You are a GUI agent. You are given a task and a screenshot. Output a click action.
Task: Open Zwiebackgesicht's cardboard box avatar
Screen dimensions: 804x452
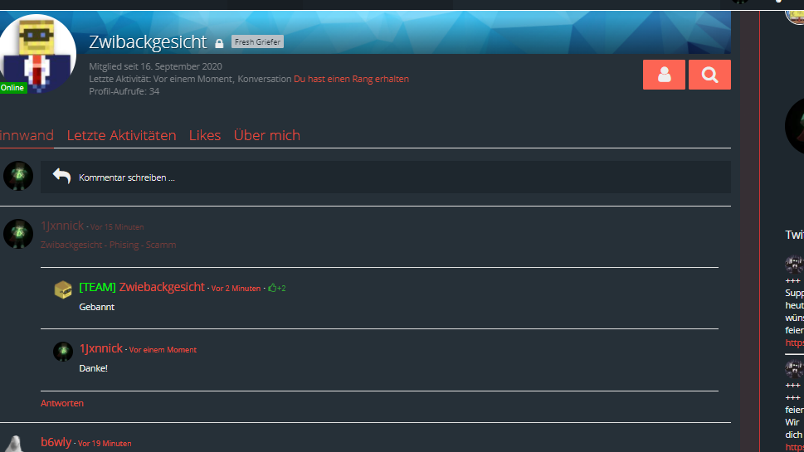pyautogui.click(x=63, y=289)
